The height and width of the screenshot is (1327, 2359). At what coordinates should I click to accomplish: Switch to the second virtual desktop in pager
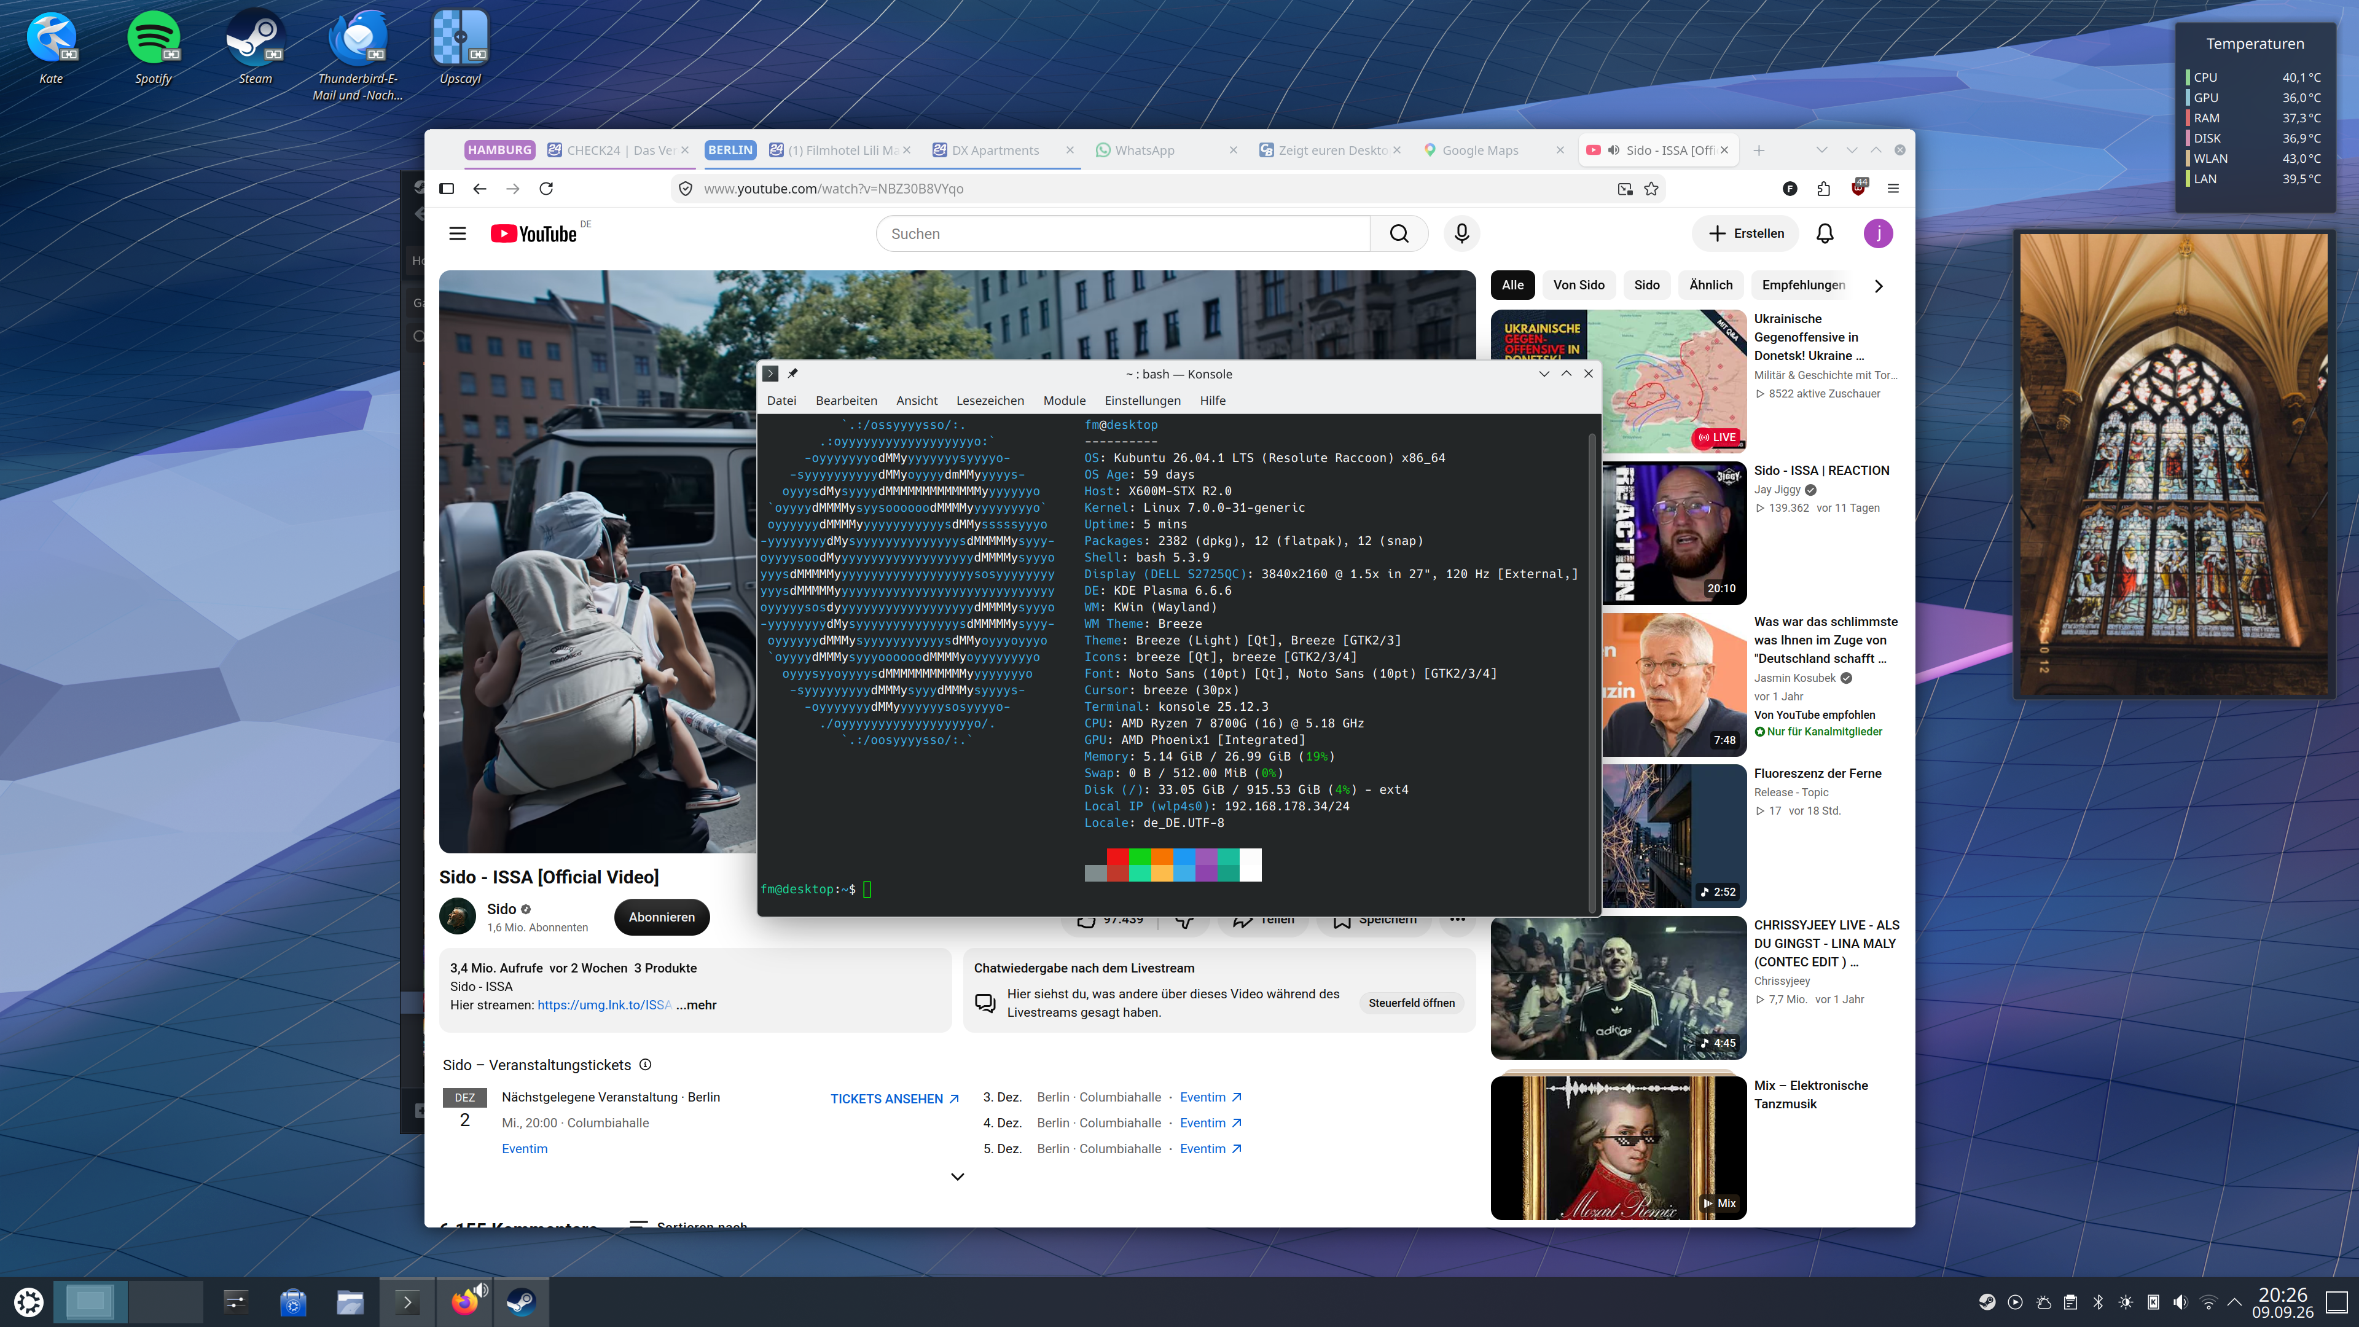point(166,1302)
